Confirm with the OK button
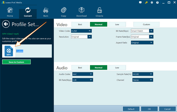Viewport: 177px width, 112px height. (x=149, y=109)
